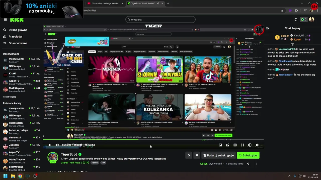Open File Explorer from the taskbar
The image size is (321, 180).
point(13,176)
